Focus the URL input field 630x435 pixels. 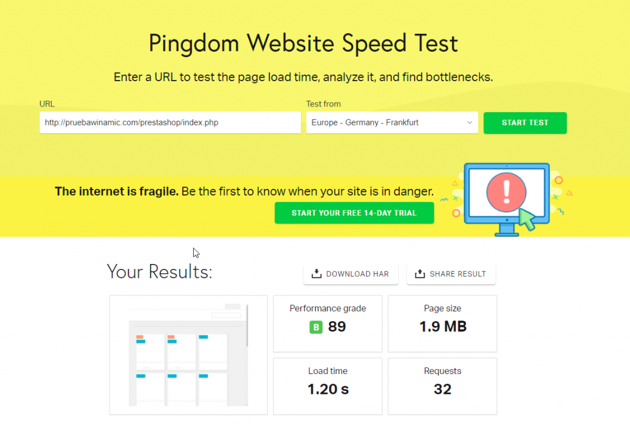(170, 122)
